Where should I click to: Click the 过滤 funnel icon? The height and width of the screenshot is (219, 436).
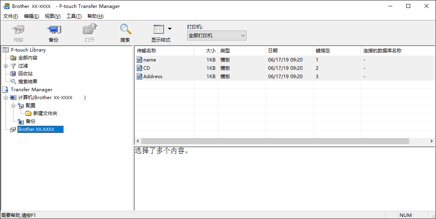coord(14,66)
